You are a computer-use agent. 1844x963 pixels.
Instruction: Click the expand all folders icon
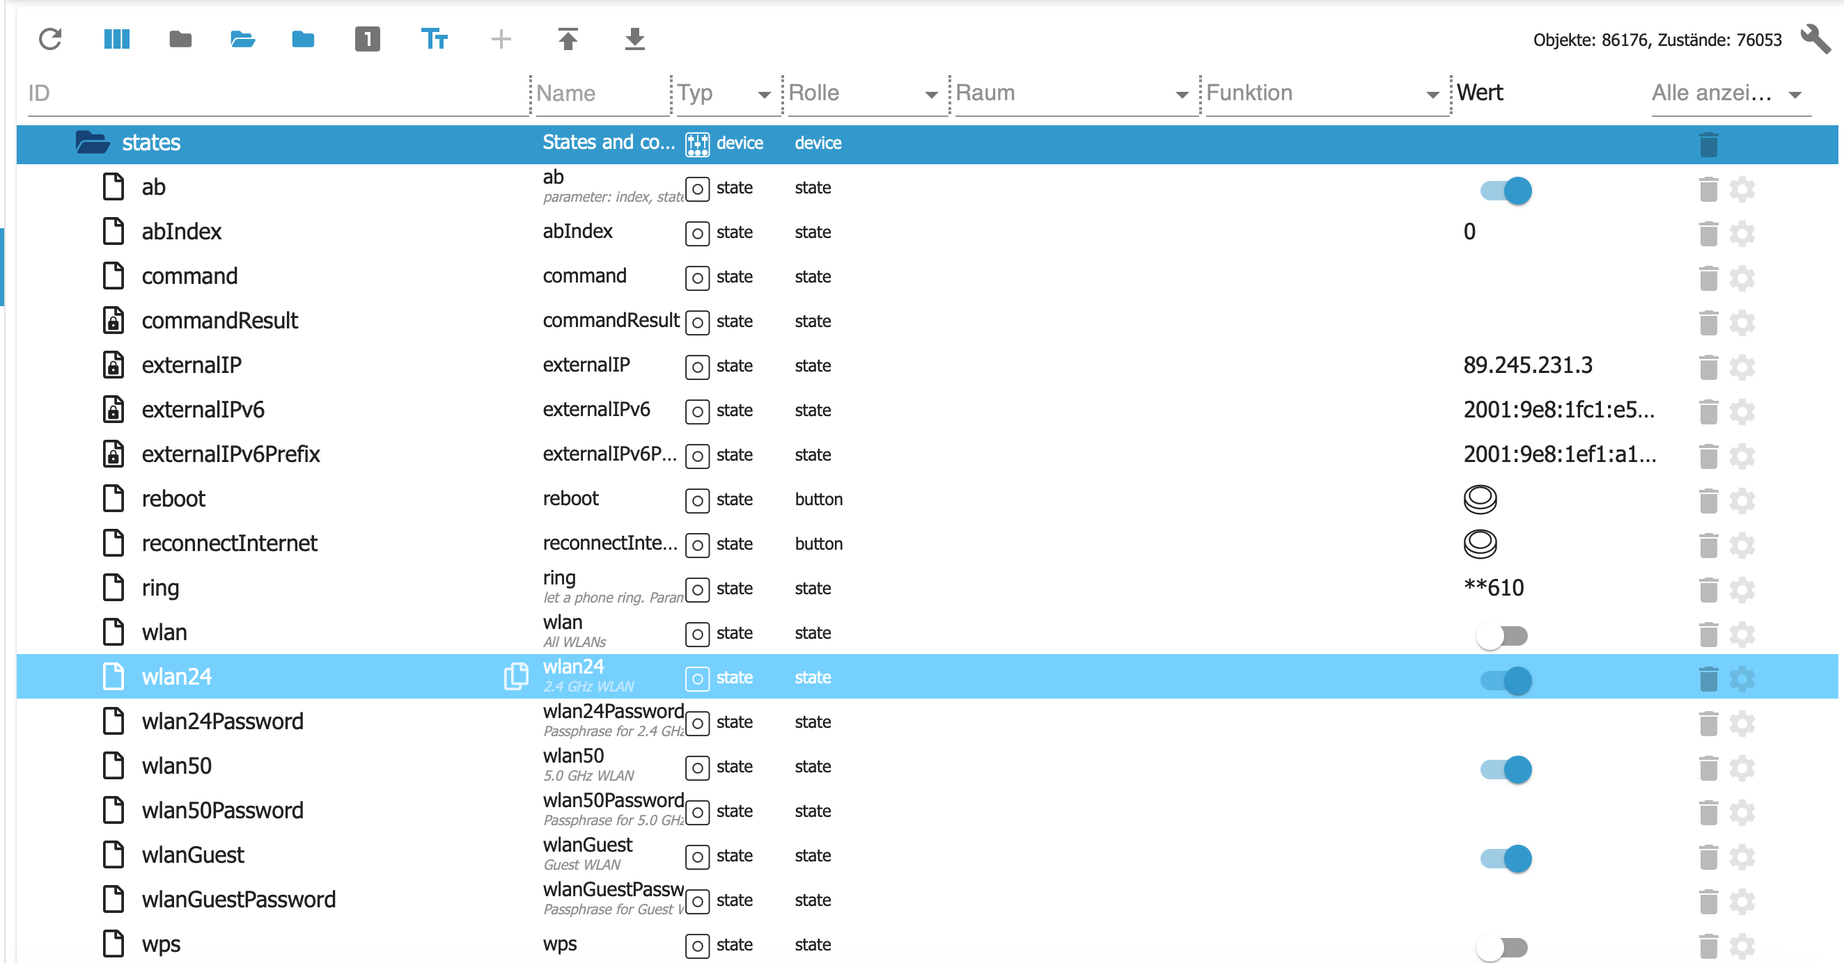(x=242, y=39)
